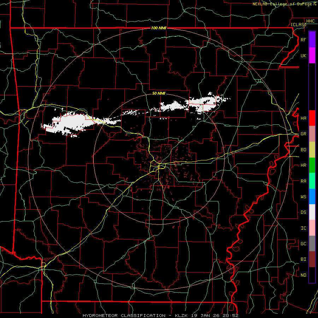This screenshot has width=318, height=318.
Task: Click the IC legend label
Action: point(303,228)
